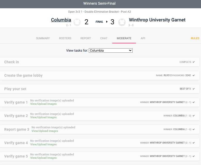Click the Winthrop University Garnet team avatar icon
The width and height of the screenshot is (201, 165).
click(122, 22)
